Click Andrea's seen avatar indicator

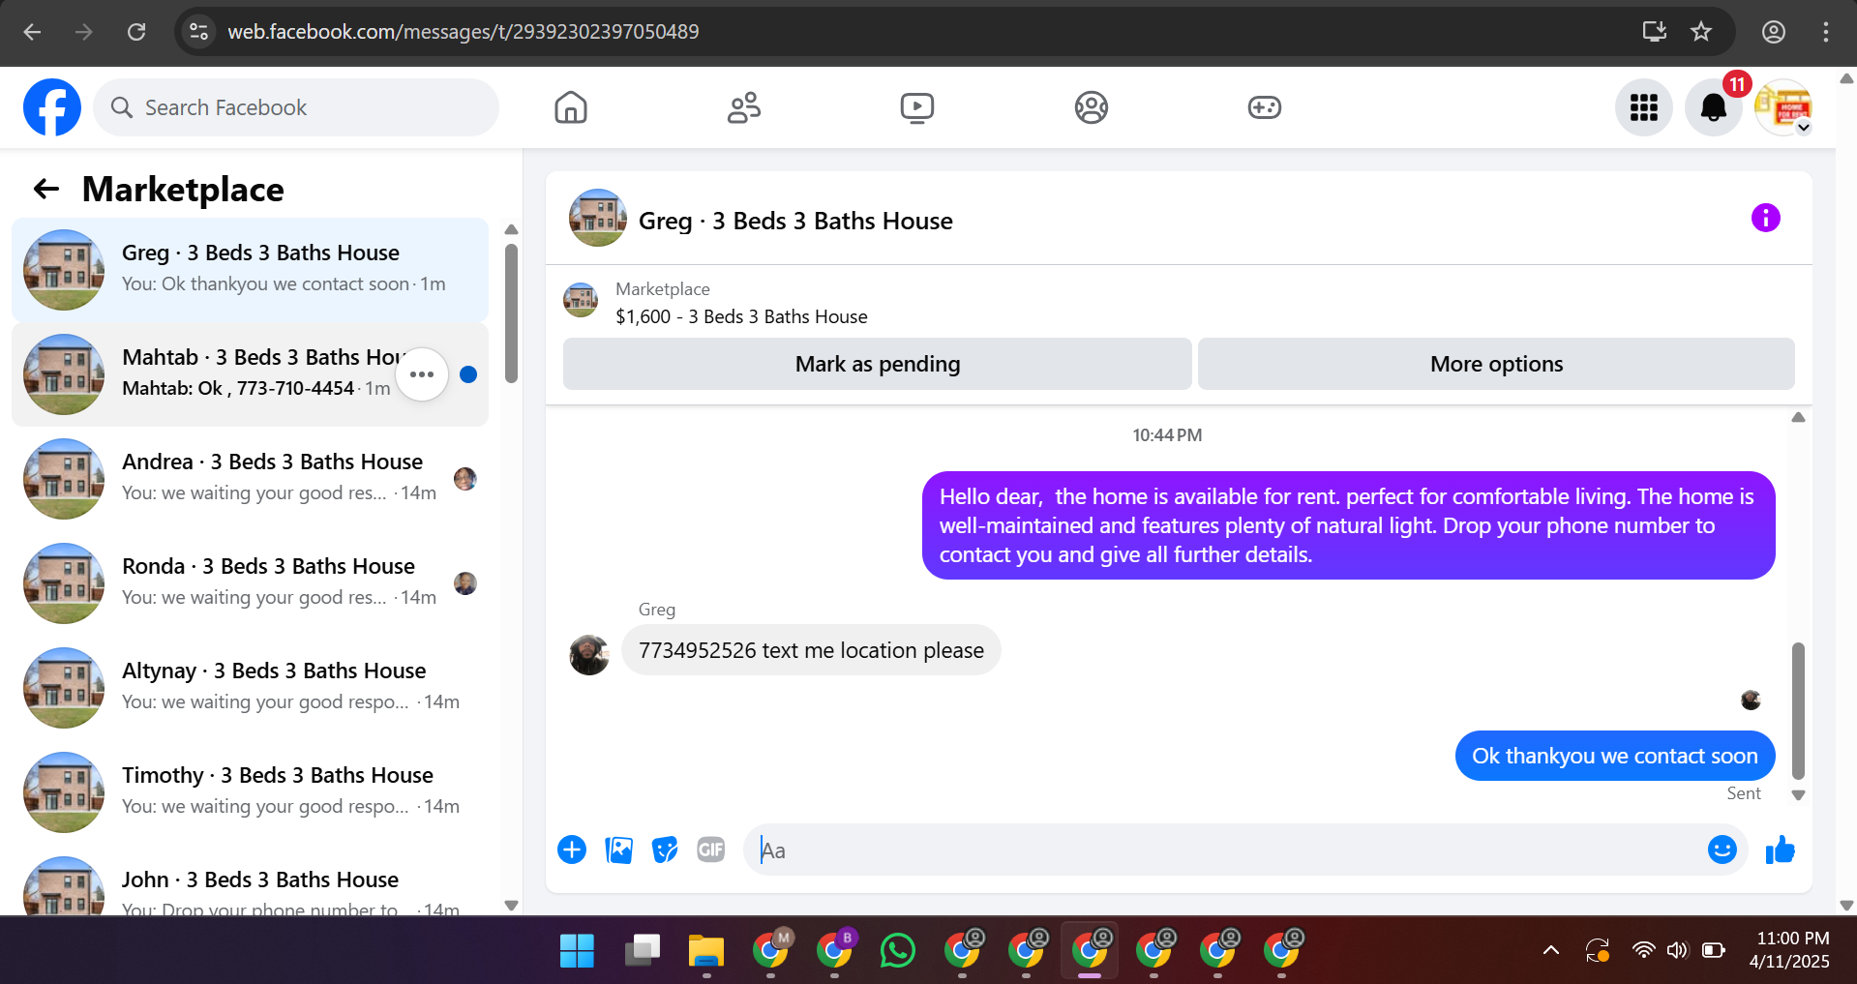coord(465,479)
